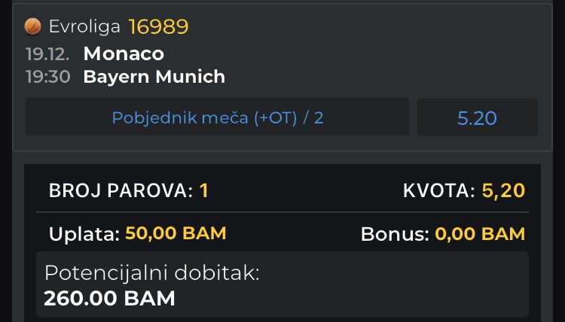Click the Uplata label
Image resolution: width=565 pixels, height=322 pixels.
click(84, 233)
